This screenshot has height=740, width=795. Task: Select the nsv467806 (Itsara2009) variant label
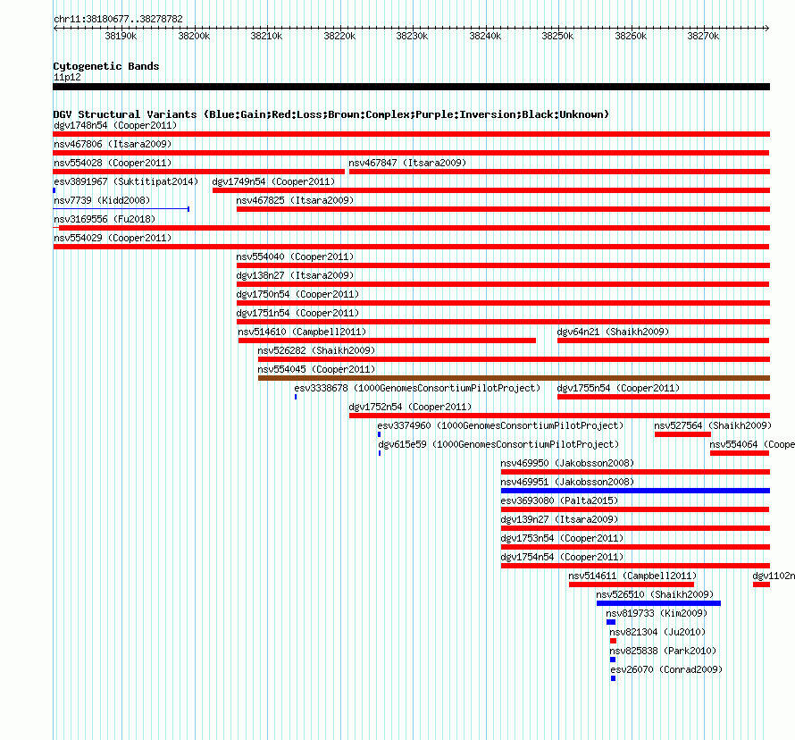113,144
